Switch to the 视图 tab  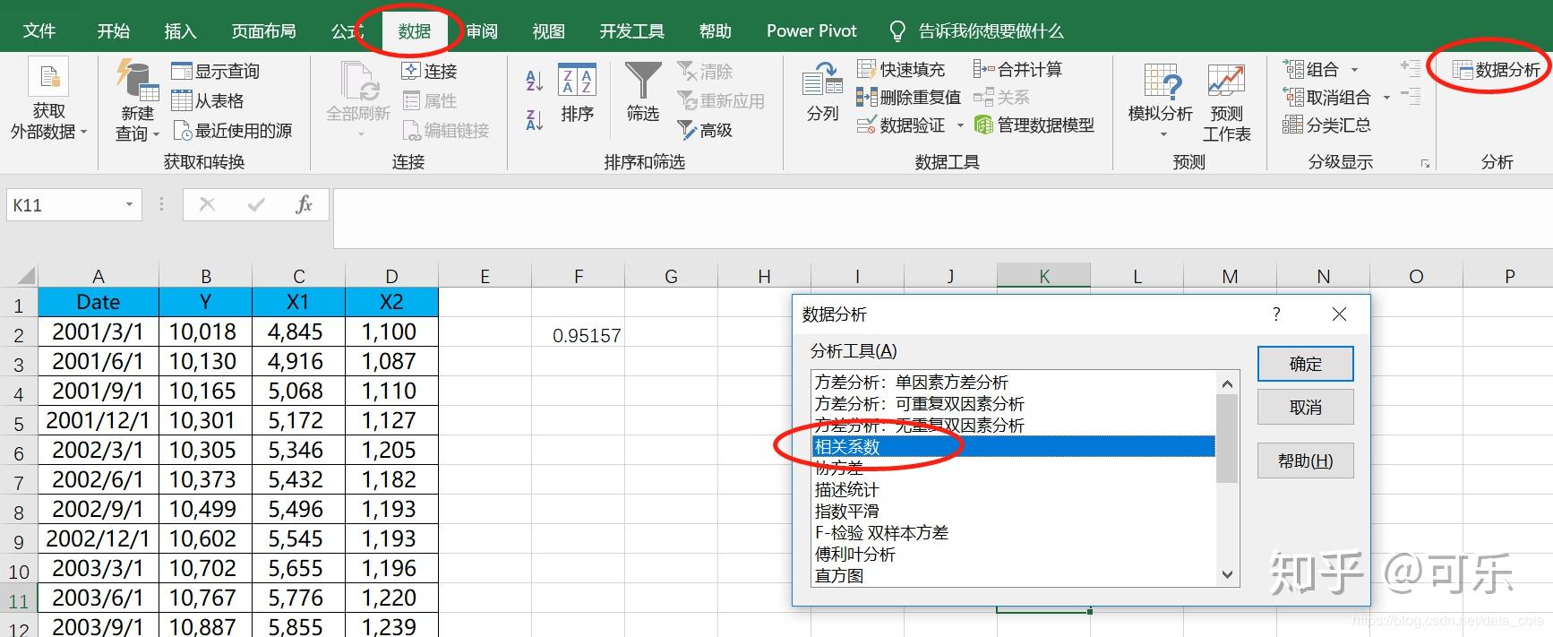pyautogui.click(x=548, y=31)
